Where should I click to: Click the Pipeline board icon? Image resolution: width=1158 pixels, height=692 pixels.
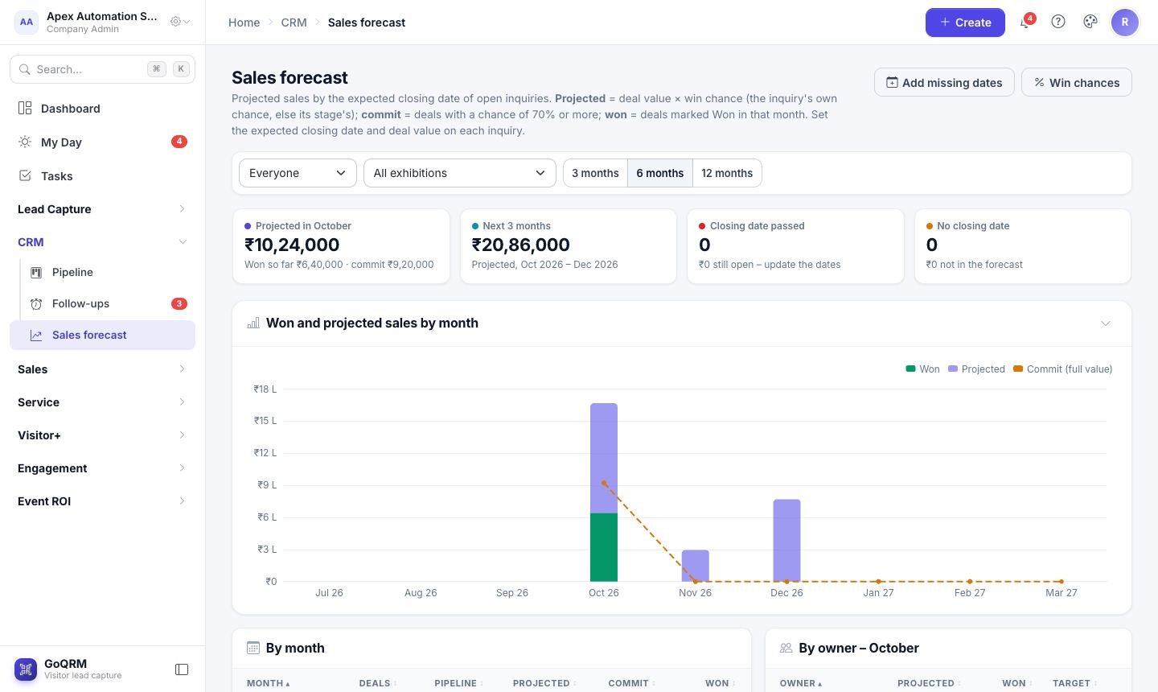(x=36, y=273)
